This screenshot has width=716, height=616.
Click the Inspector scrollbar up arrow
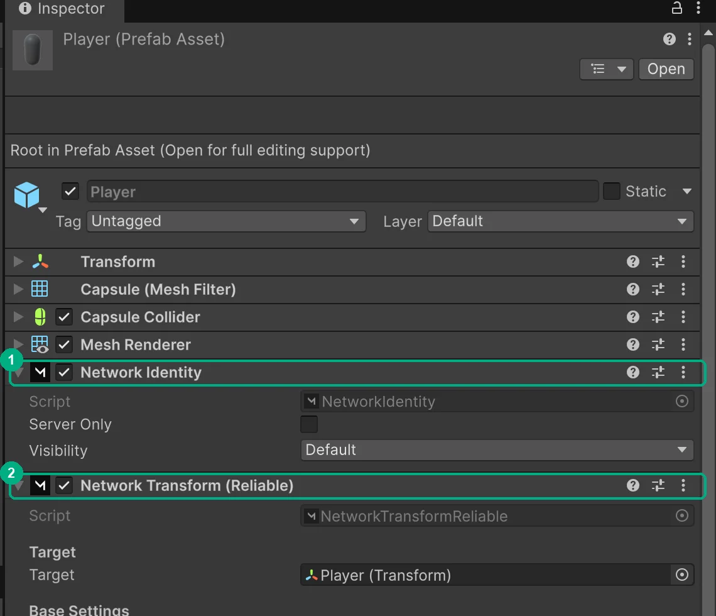coord(708,33)
